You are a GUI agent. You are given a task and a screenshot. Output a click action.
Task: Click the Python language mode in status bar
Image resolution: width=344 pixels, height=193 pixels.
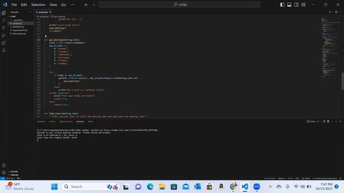point(307,179)
